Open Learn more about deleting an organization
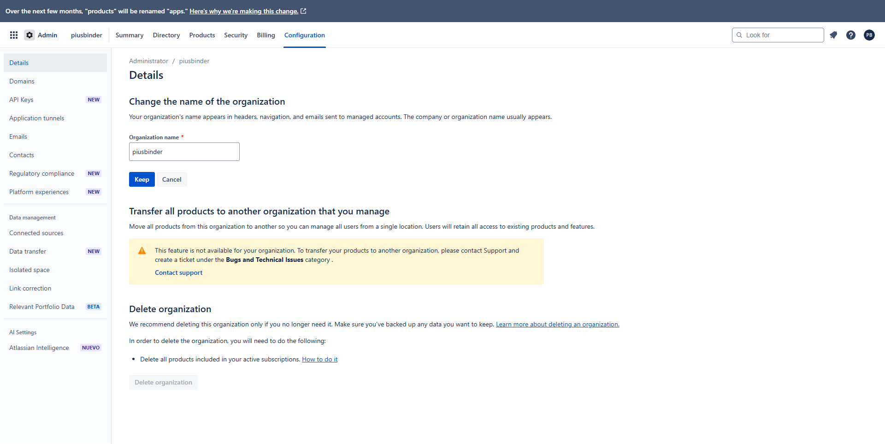The height and width of the screenshot is (444, 885). click(x=558, y=324)
